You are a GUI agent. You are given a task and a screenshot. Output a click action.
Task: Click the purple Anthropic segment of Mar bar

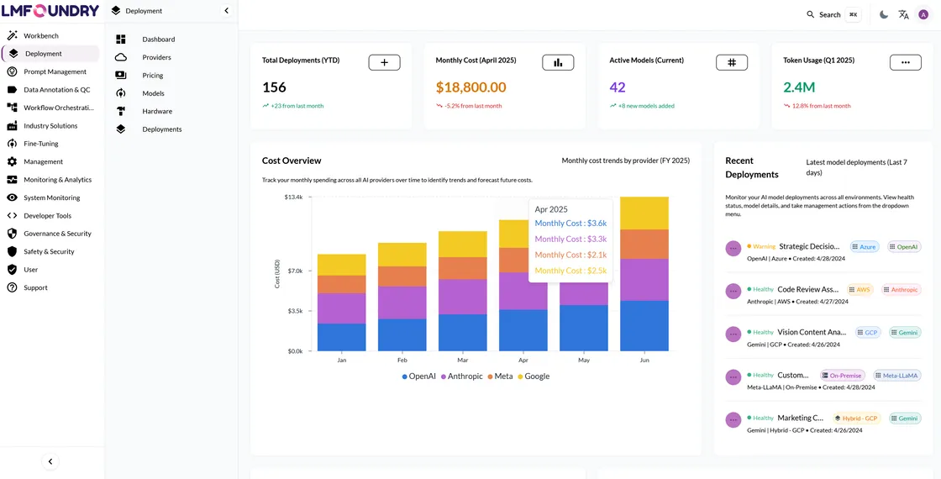tap(463, 297)
